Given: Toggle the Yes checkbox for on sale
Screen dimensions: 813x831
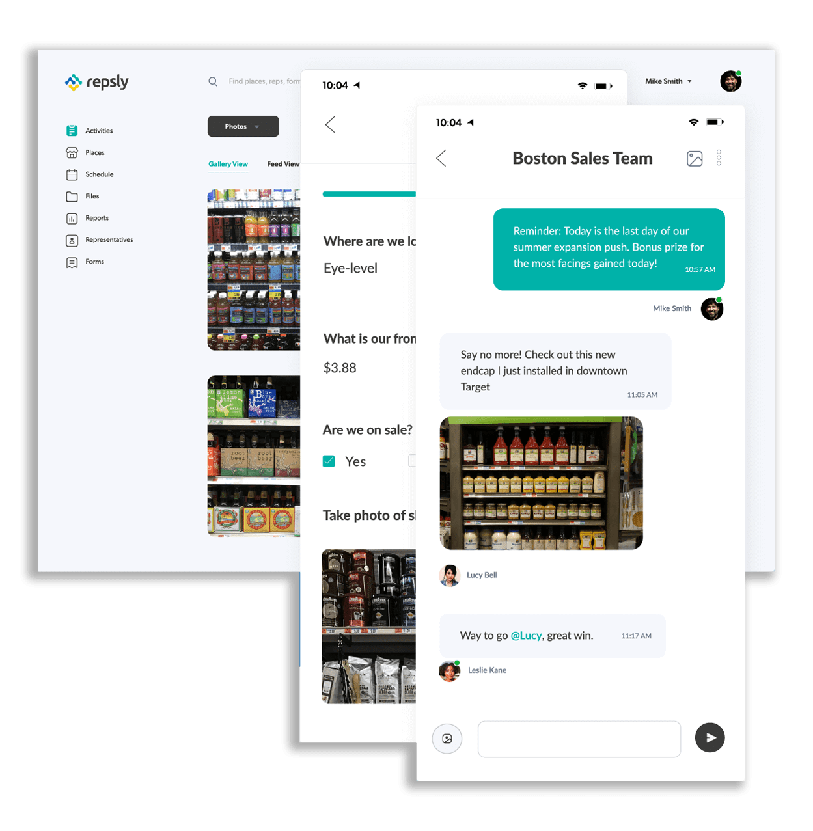Looking at the screenshot, I should [329, 461].
